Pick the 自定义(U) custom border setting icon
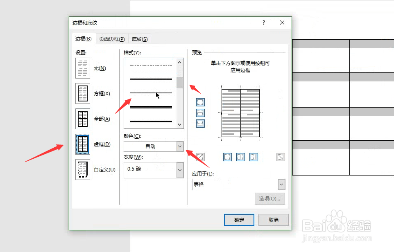This screenshot has height=252, width=394. pyautogui.click(x=83, y=169)
